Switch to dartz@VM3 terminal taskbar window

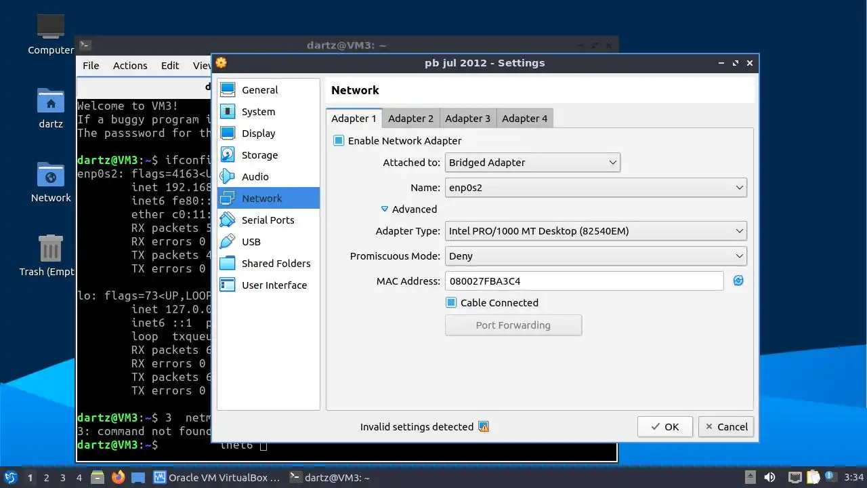pyautogui.click(x=330, y=478)
